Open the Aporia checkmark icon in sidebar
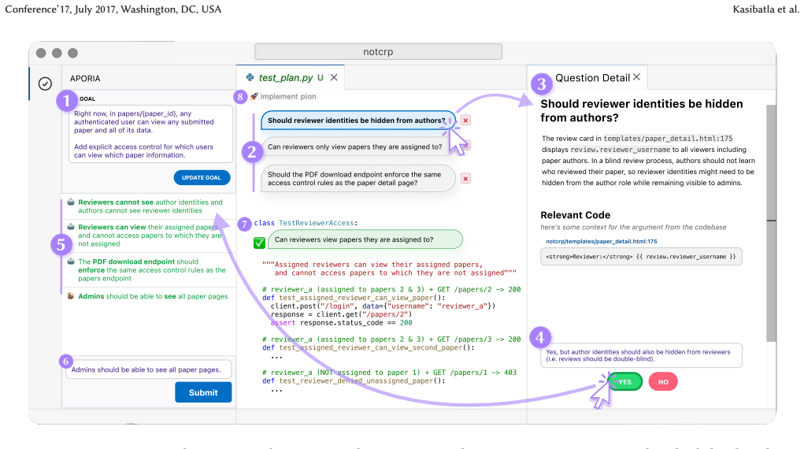The image size is (804, 449). click(45, 83)
